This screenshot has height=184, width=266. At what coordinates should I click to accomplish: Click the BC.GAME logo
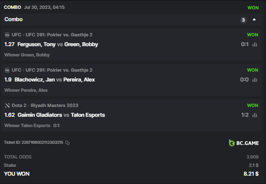pyautogui.click(x=243, y=143)
